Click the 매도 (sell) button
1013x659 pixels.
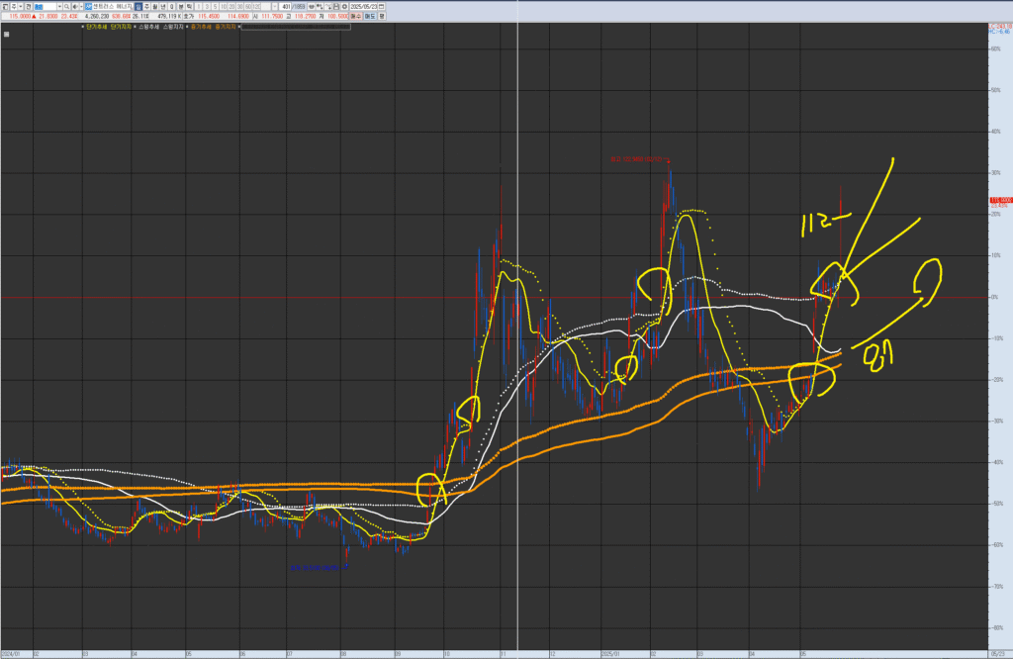(370, 16)
